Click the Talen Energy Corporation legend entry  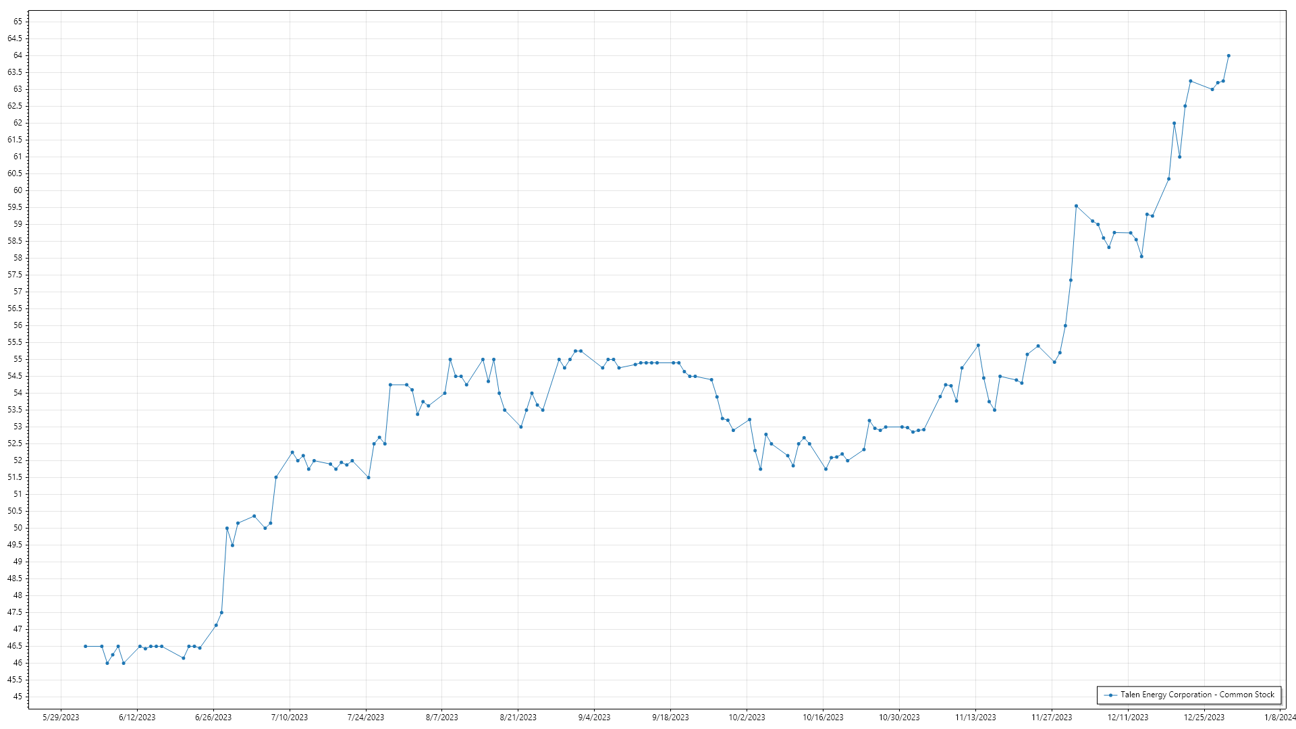1197,695
